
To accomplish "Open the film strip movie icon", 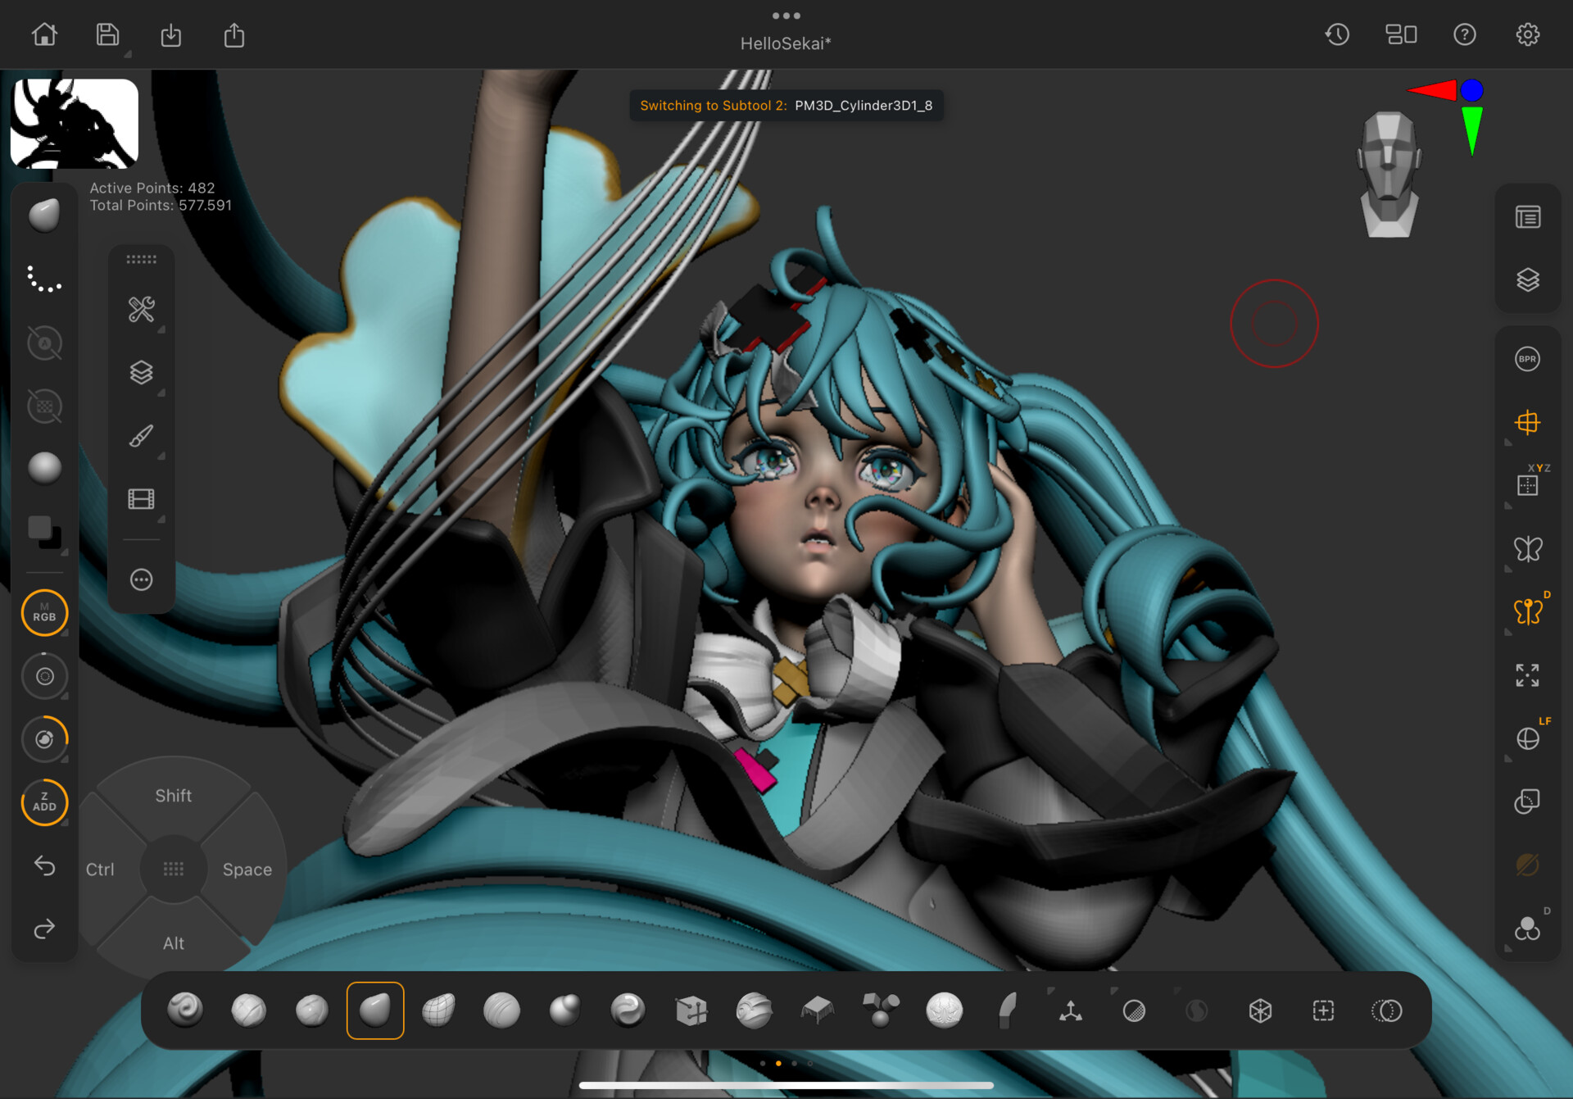I will pyautogui.click(x=141, y=499).
